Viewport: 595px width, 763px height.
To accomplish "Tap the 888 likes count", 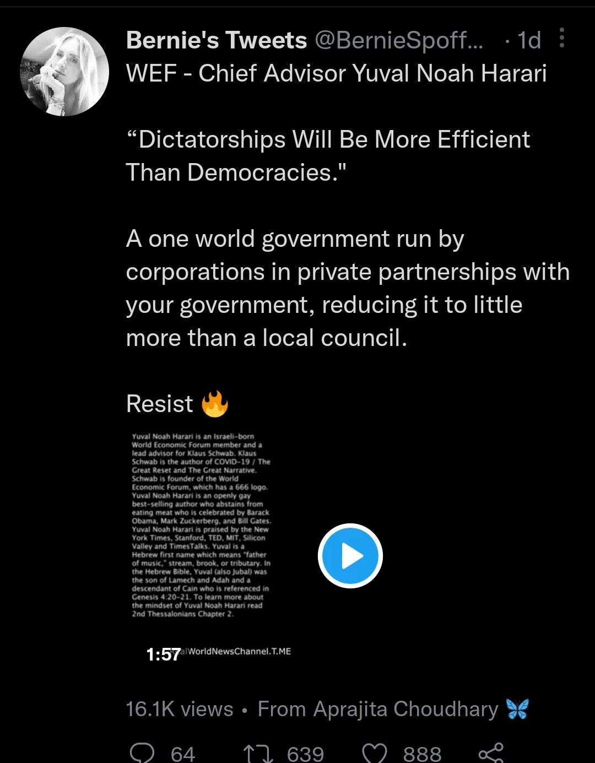I will [x=422, y=753].
